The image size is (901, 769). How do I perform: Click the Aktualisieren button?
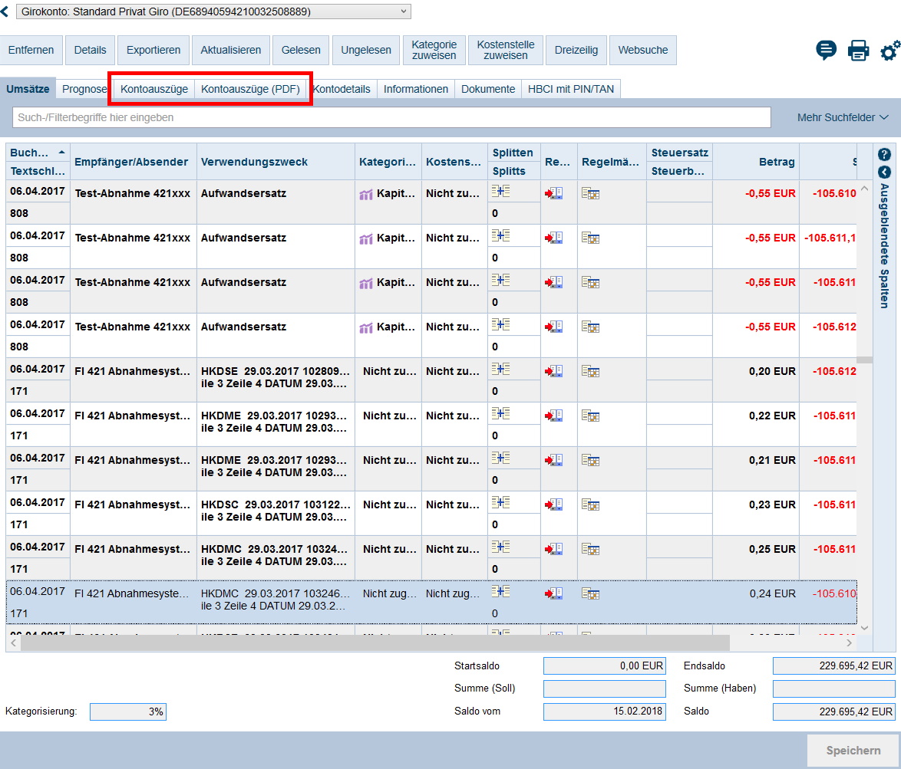[x=230, y=51]
